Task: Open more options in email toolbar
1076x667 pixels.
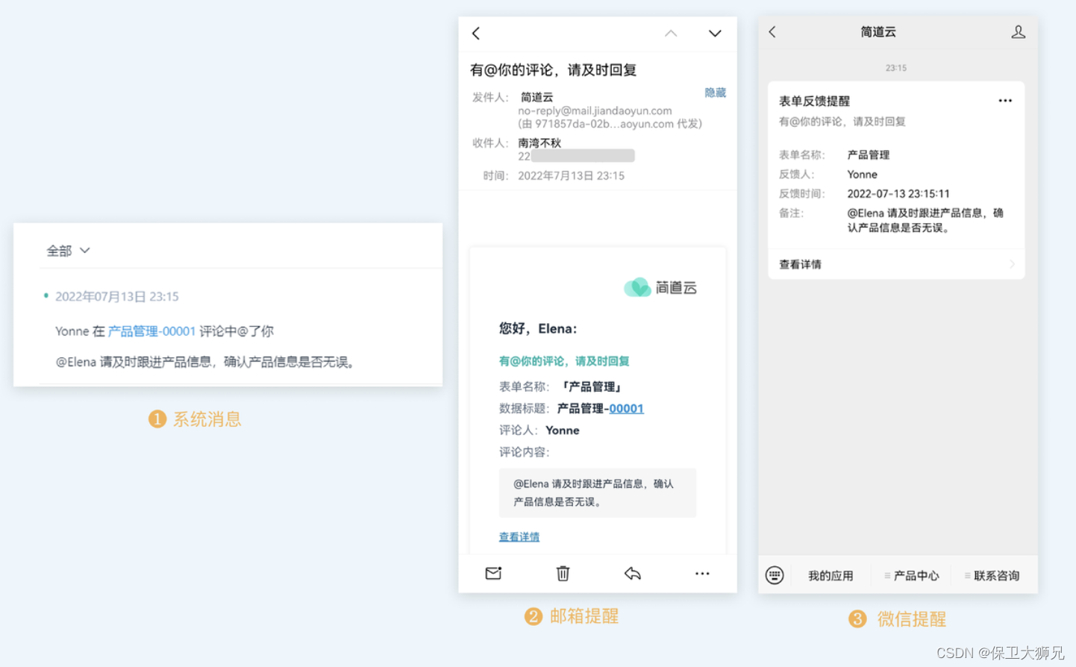Action: (702, 573)
